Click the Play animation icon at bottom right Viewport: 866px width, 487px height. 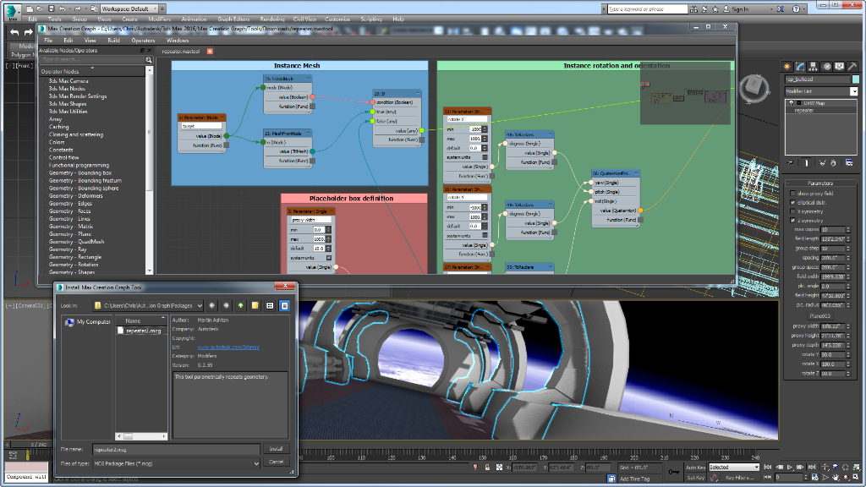pos(789,467)
